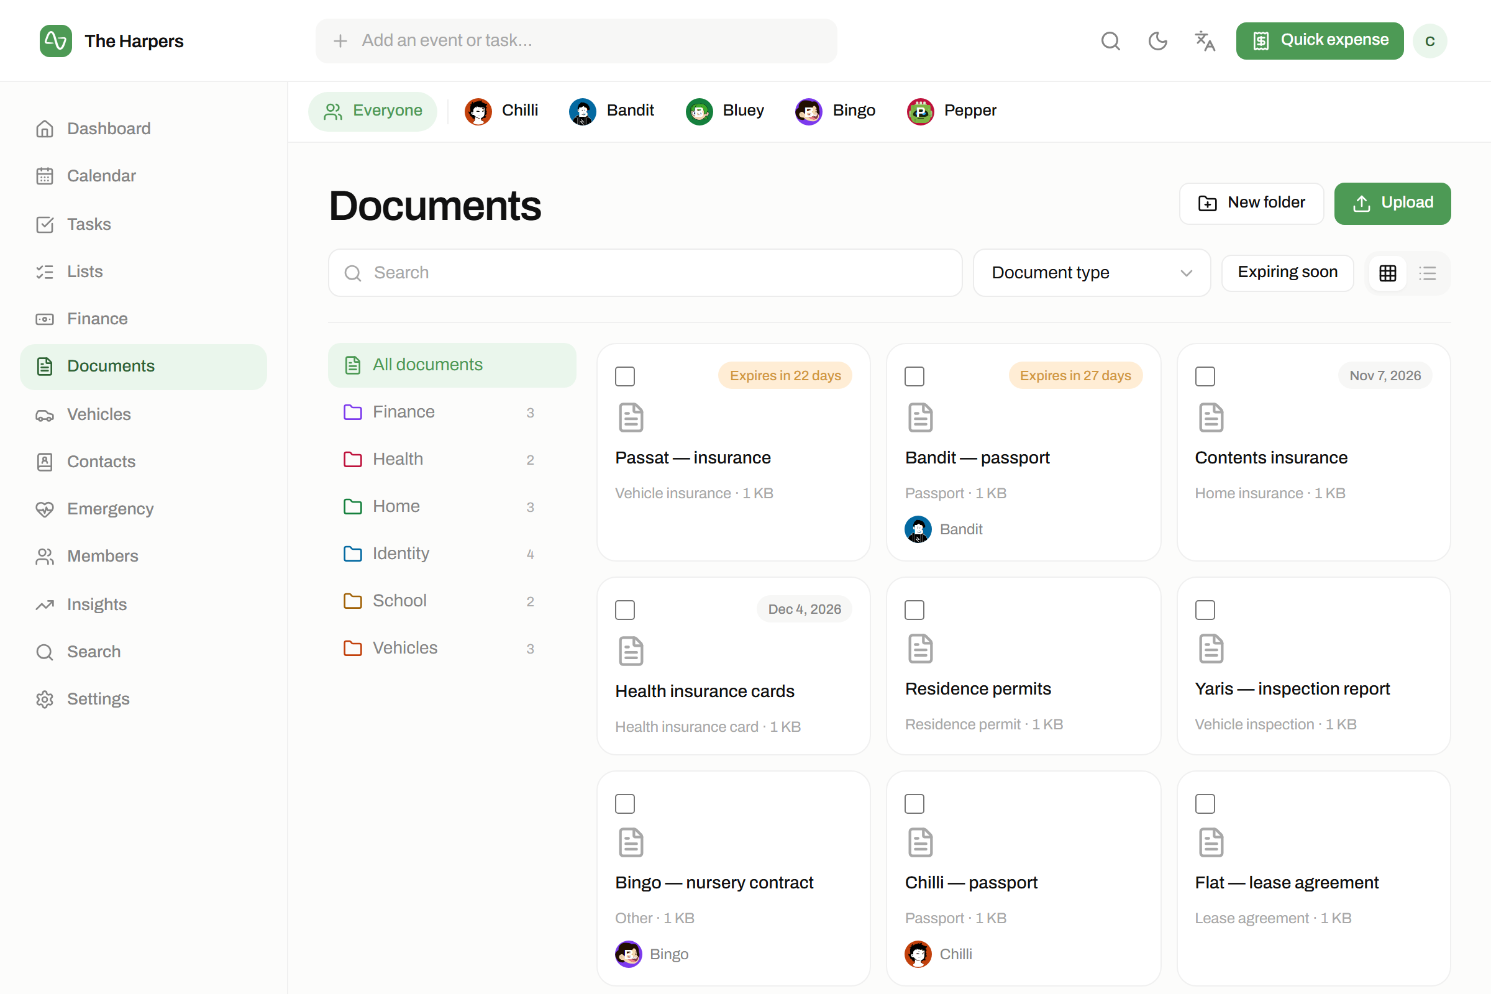
Task: Open the Home folder
Action: pyautogui.click(x=452, y=506)
